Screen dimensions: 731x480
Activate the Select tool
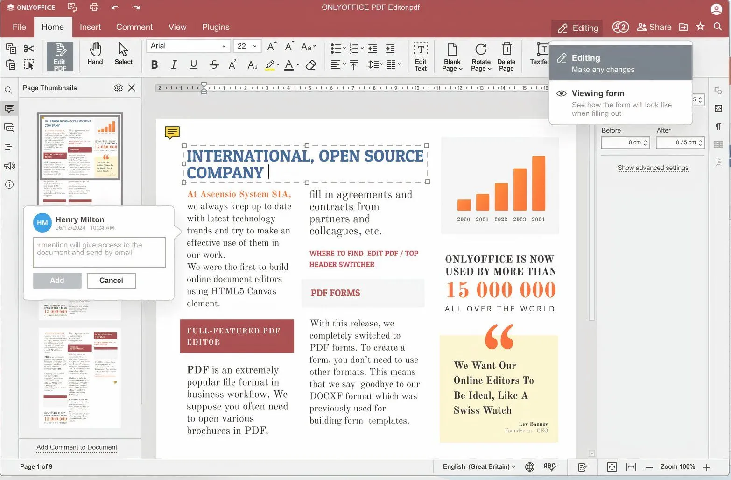pos(124,54)
